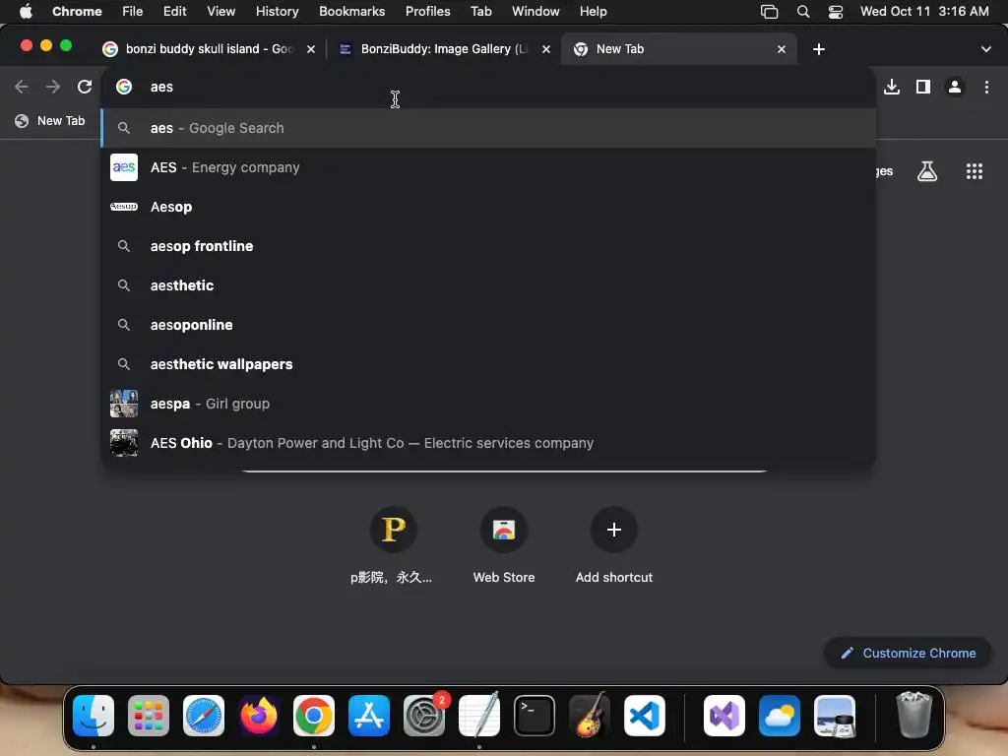
Task: Select the New Tab tab
Action: click(679, 49)
